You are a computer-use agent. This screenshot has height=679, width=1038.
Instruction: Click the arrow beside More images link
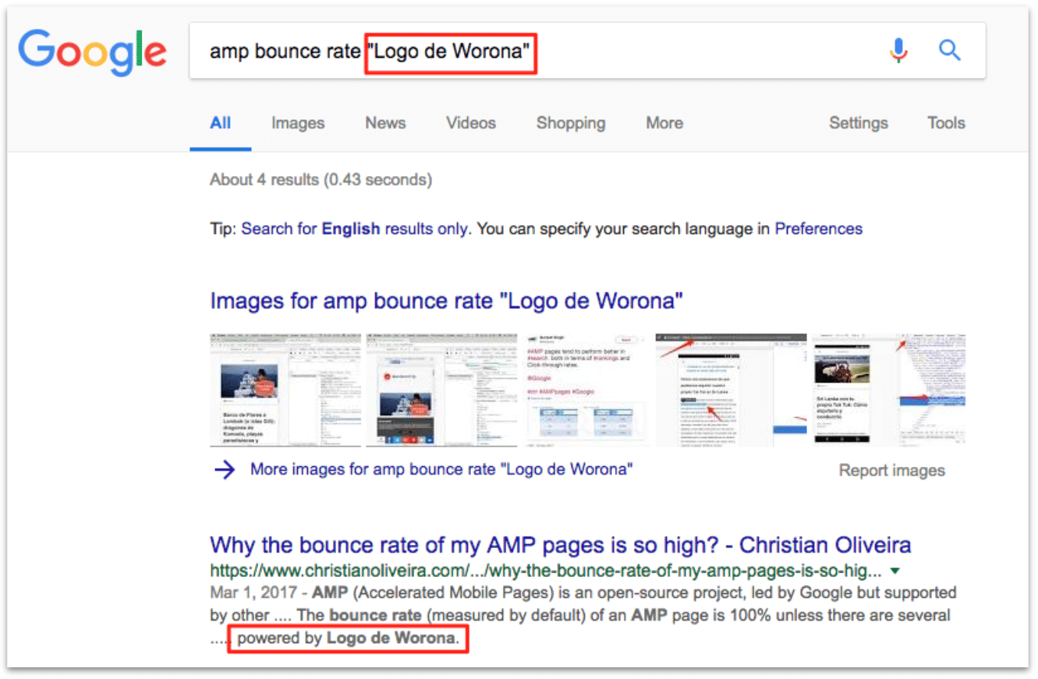pos(225,470)
